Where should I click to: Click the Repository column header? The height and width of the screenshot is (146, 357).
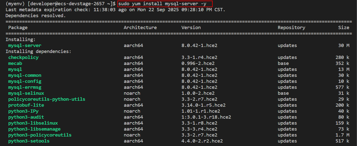pos(291,28)
